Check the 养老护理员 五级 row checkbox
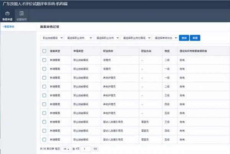The height and width of the screenshot is (154, 230). coord(44,113)
